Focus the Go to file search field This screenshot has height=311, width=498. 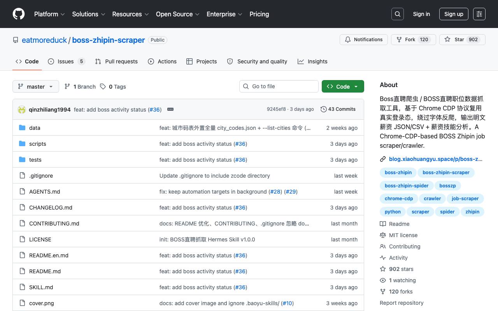(279, 86)
